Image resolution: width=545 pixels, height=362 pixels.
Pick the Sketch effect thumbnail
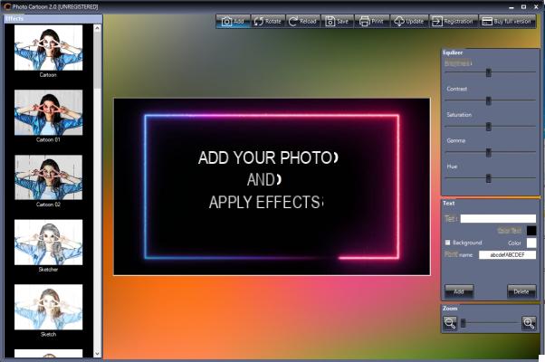point(48,307)
